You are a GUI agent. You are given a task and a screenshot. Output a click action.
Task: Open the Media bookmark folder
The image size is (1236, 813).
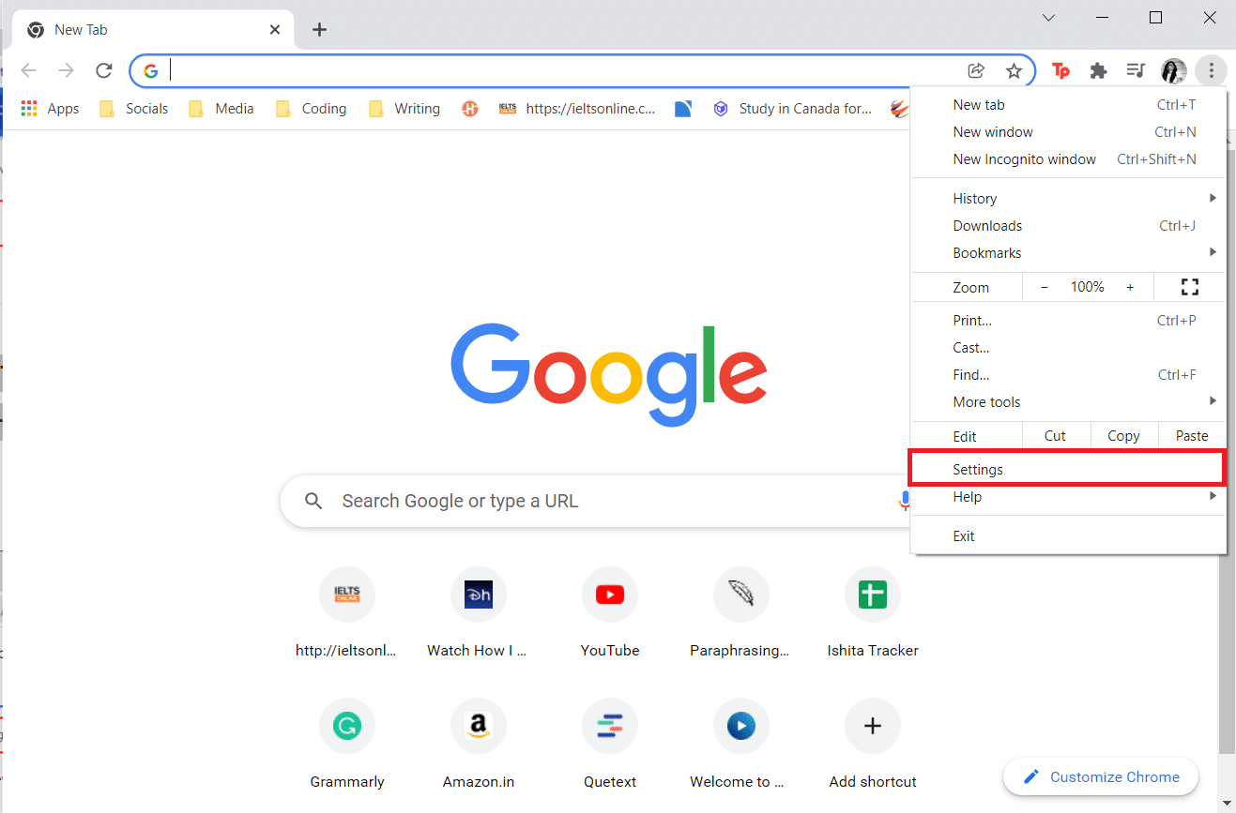[x=221, y=109]
